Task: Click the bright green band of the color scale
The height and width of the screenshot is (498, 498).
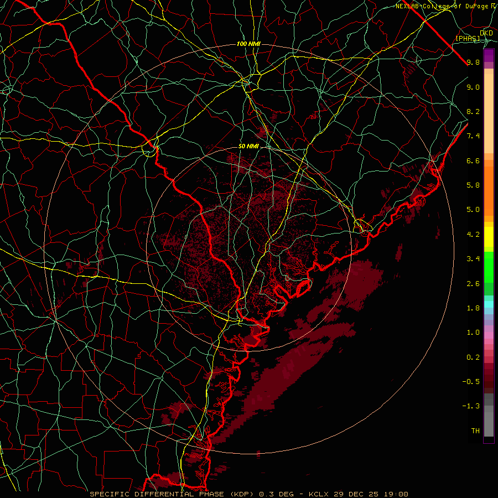Action: [489, 267]
